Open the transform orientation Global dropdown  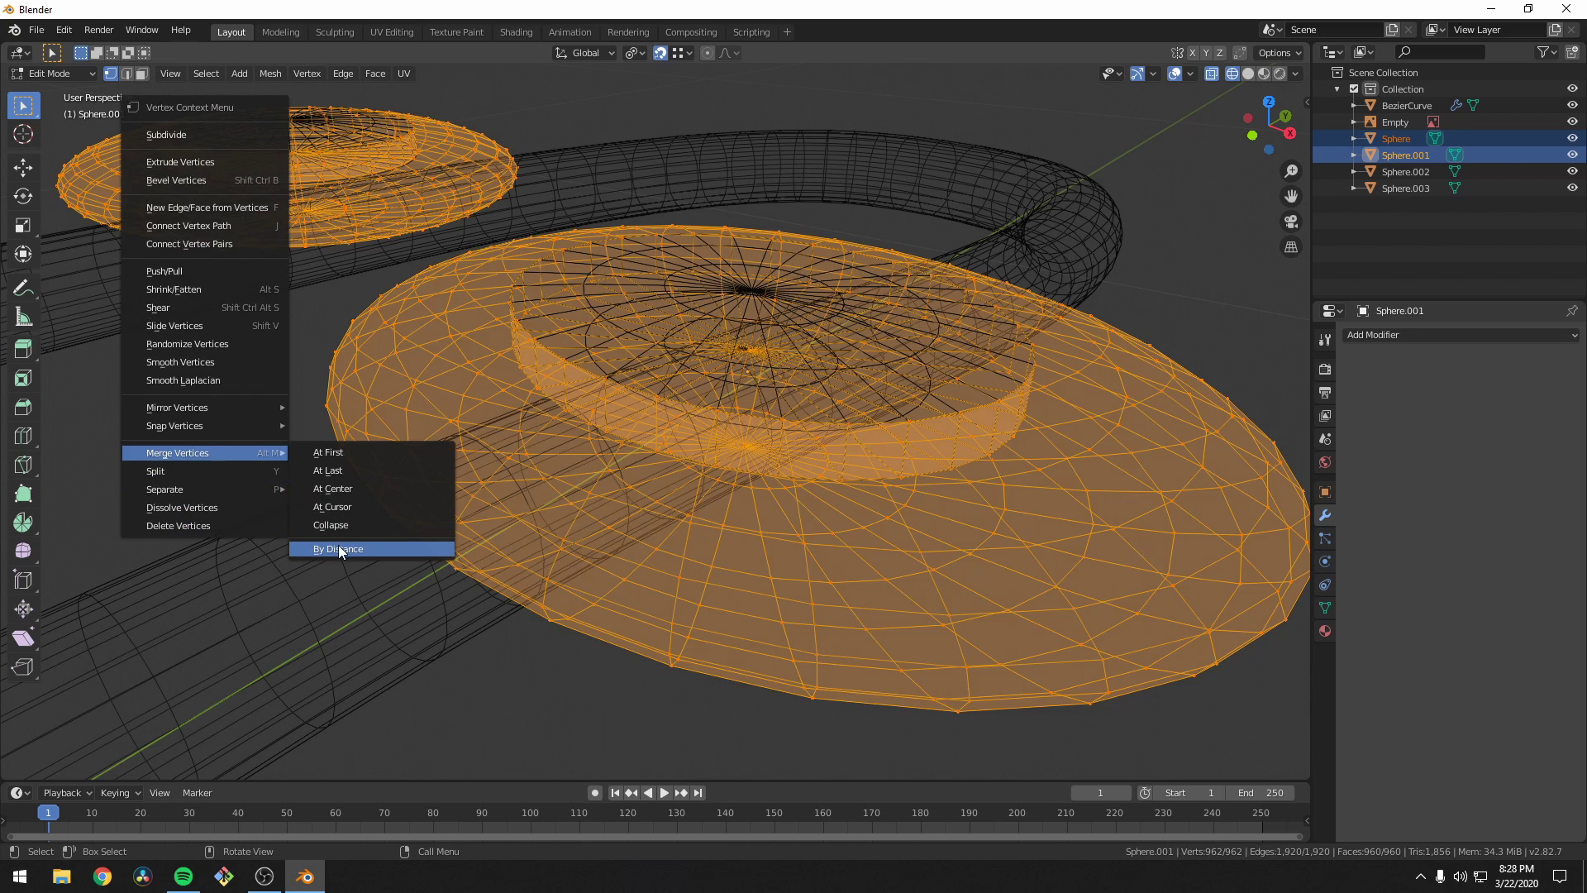584,52
